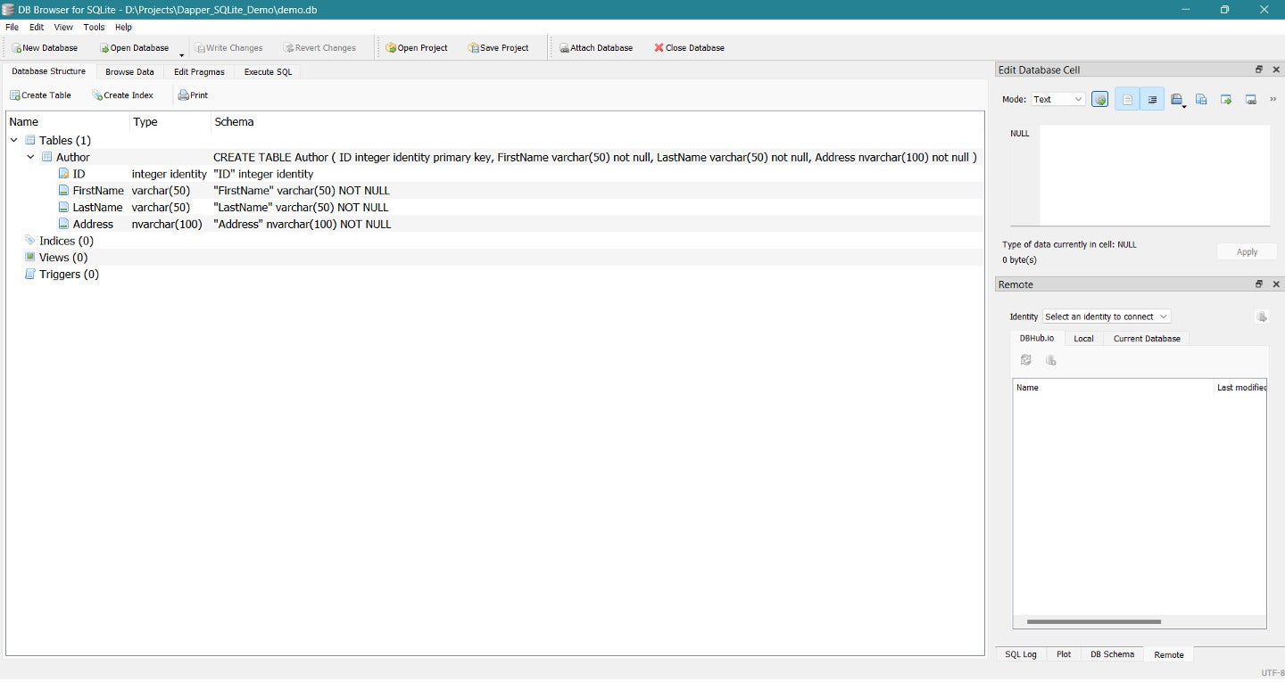The width and height of the screenshot is (1285, 682).
Task: Open the Identity dropdown
Action: [1107, 316]
